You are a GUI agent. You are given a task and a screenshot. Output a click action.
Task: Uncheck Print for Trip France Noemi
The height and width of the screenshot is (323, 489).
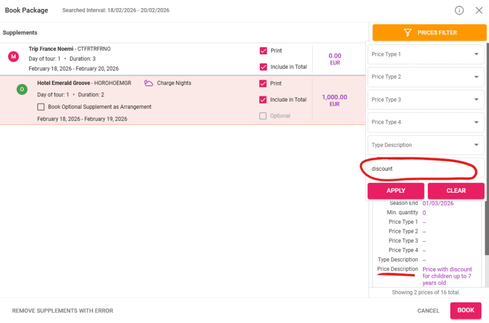click(x=264, y=51)
